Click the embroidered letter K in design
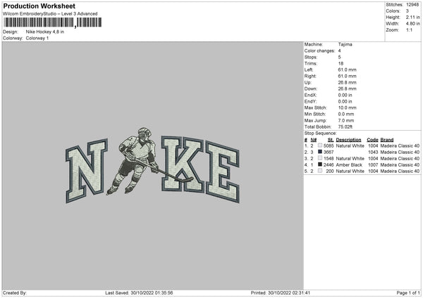The width and height of the screenshot is (423, 298). pos(183,164)
